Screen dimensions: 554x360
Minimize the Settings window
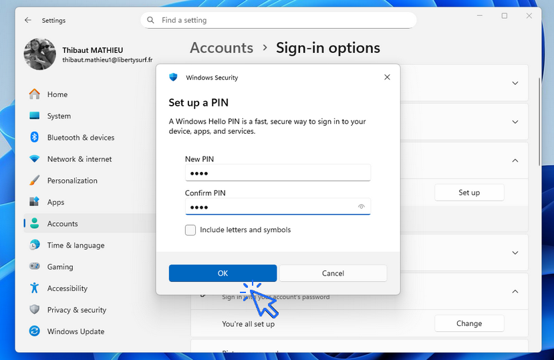pyautogui.click(x=480, y=15)
